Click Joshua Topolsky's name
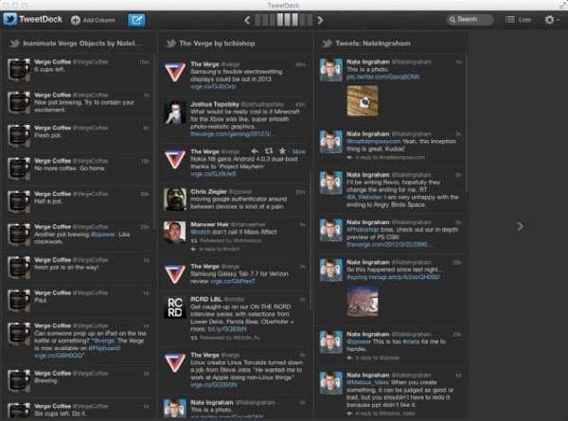568x421 pixels. pos(215,104)
